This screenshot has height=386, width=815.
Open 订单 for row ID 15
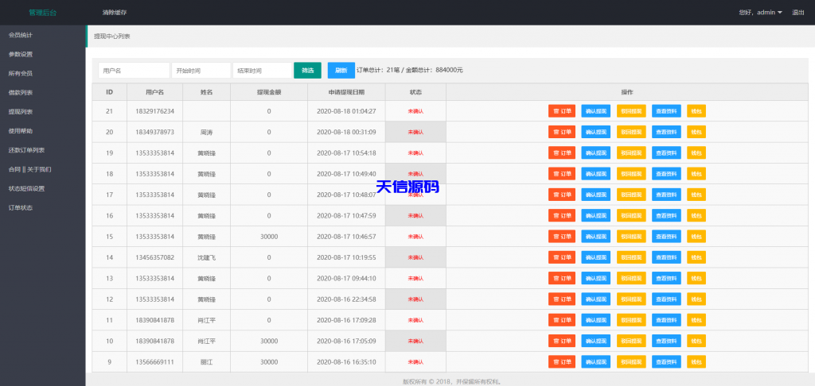click(x=561, y=237)
